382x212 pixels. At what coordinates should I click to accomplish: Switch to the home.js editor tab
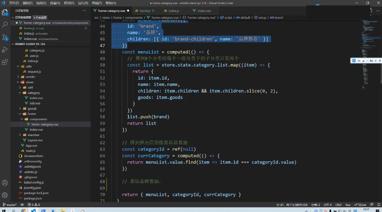pos(145,10)
